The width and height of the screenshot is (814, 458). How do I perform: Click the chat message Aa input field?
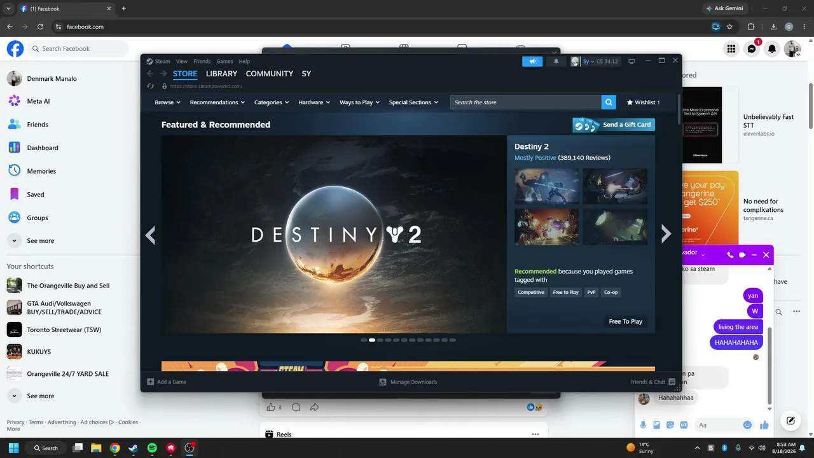(715, 425)
